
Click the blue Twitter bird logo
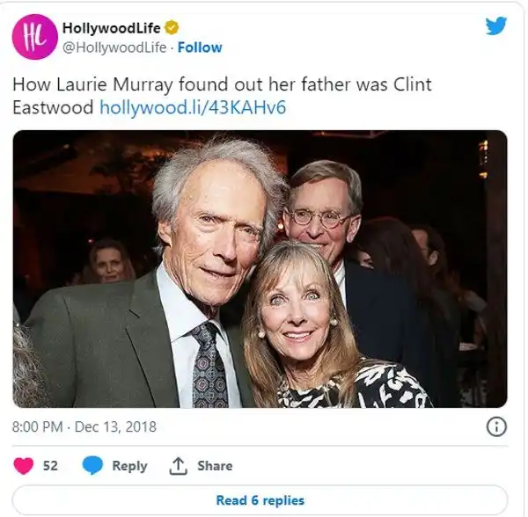[496, 26]
